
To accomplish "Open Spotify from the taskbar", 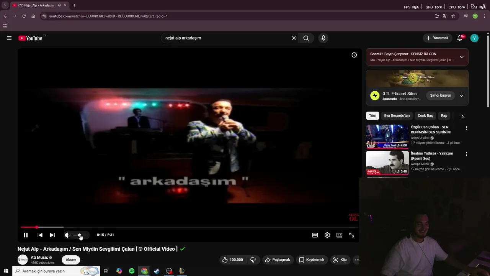I will pyautogui.click(x=132, y=271).
